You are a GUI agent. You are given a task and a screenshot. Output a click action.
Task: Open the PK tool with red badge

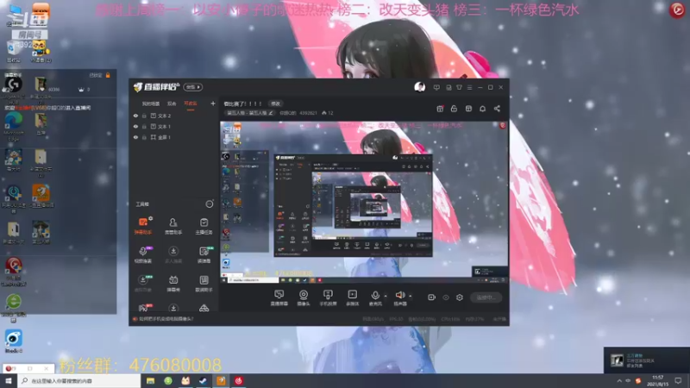coord(143,308)
